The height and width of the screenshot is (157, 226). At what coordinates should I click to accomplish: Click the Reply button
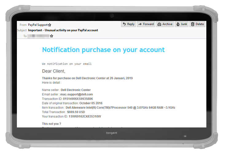tap(129, 24)
